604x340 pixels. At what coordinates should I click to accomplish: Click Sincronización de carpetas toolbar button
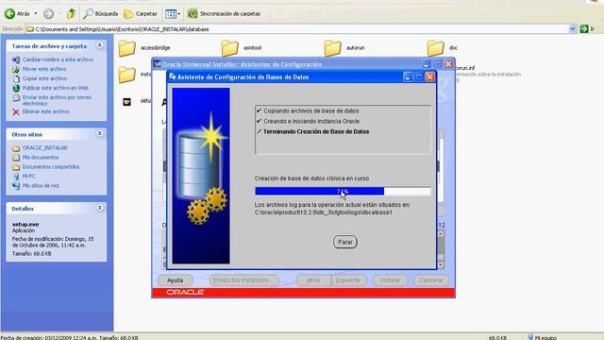225,14
